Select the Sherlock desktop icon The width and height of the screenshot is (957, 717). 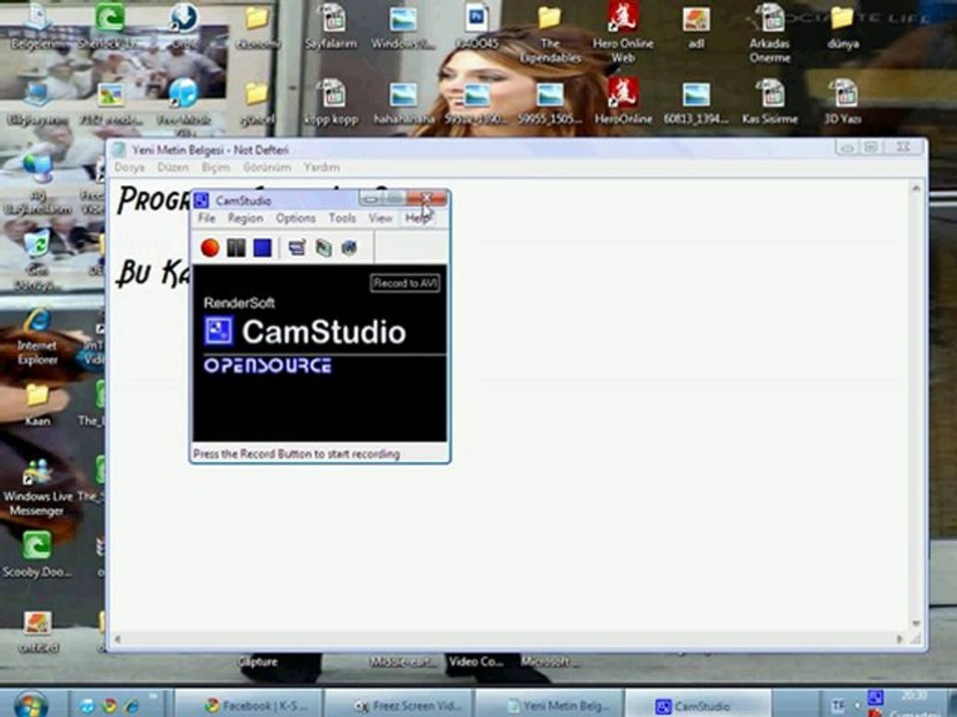[110, 28]
